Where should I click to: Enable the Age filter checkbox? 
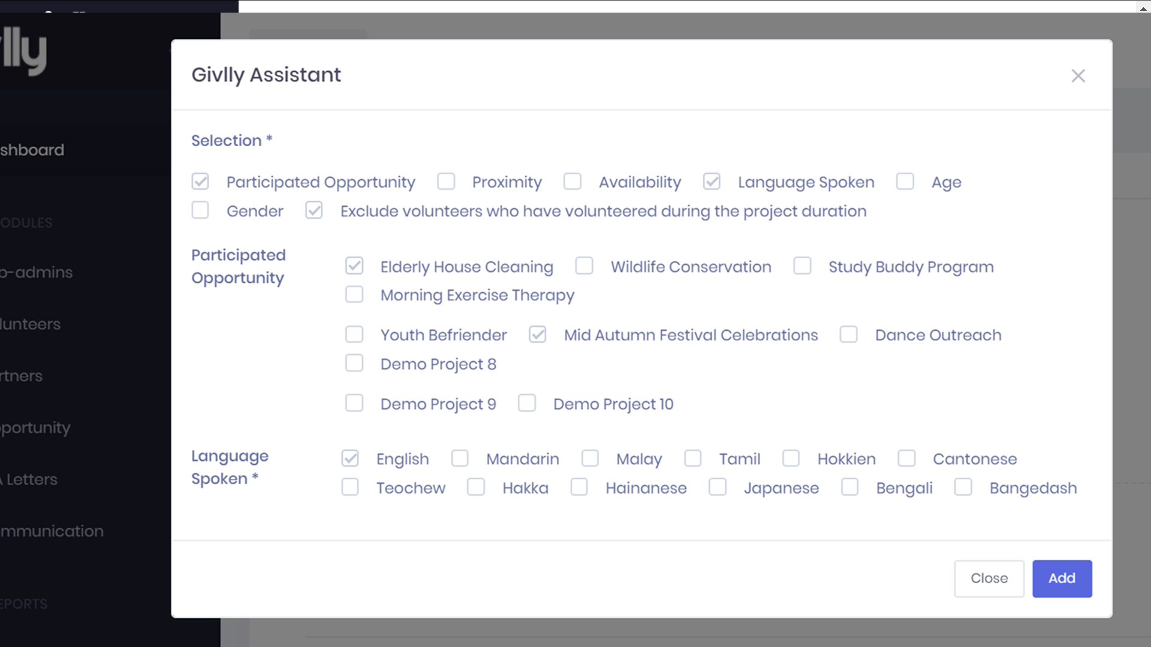pyautogui.click(x=905, y=182)
